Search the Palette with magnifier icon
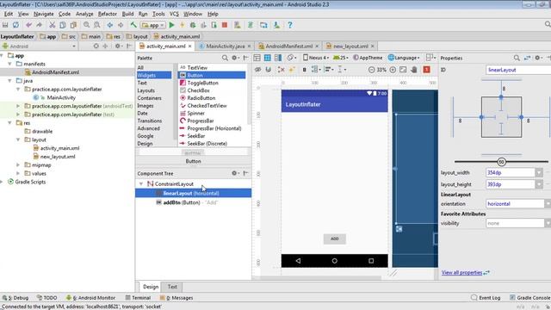Screen dimensions: 551x310 tap(225, 58)
